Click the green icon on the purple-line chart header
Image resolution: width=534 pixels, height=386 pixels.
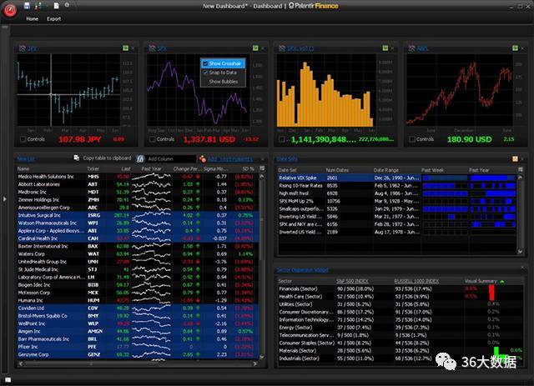click(x=255, y=48)
